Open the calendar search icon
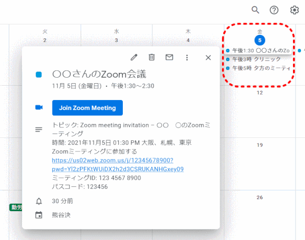The height and width of the screenshot is (240, 305). (255, 9)
